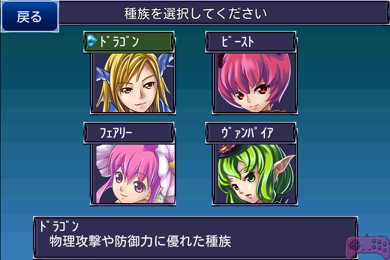390x260 pixels.
Task: Pick the Fairy portrait with ribbon
Action: pos(133,174)
